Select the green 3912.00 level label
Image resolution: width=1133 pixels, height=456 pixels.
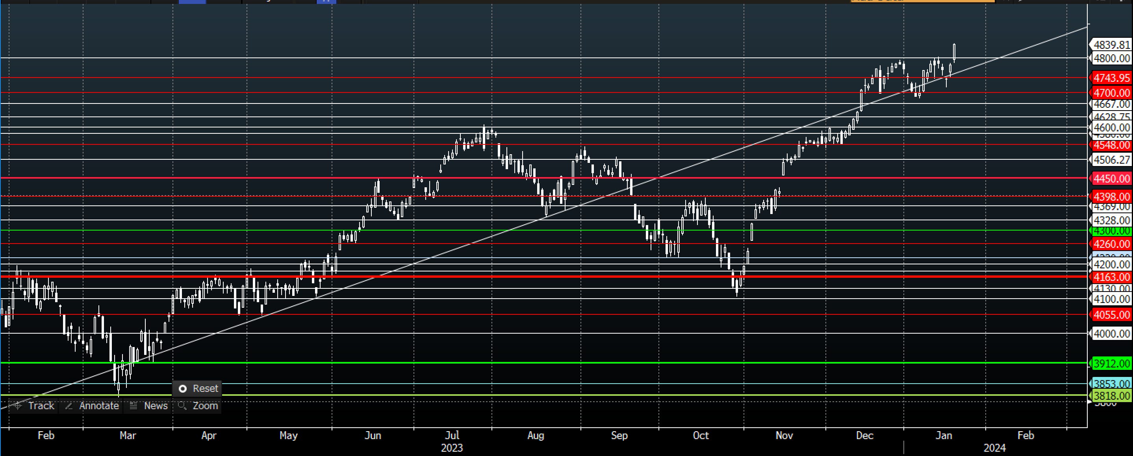click(1111, 363)
